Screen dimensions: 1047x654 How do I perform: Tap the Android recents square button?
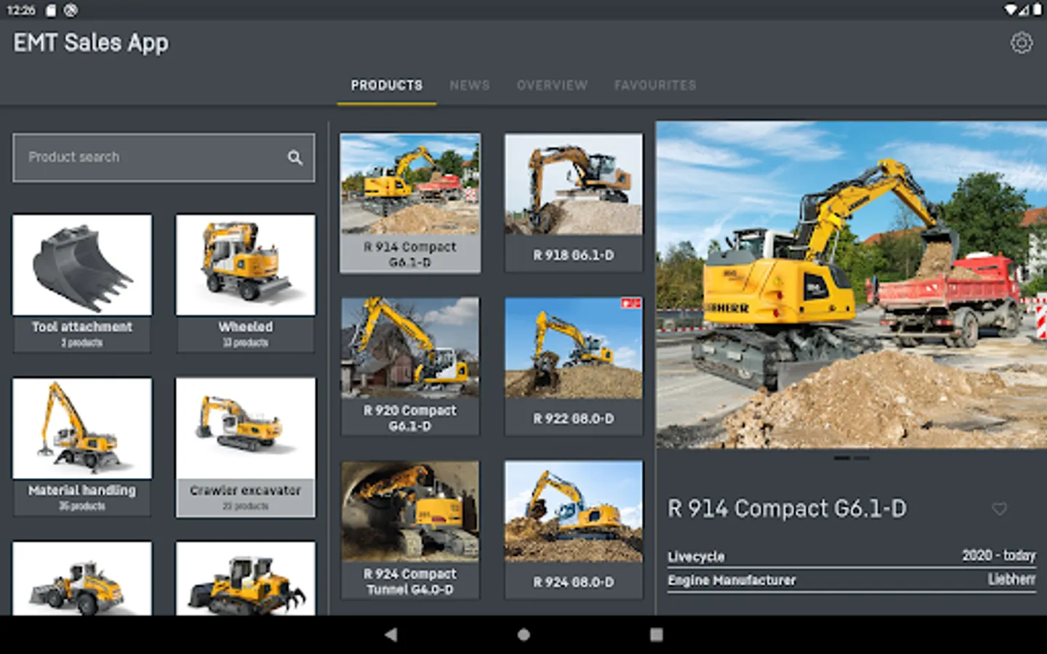pyautogui.click(x=656, y=634)
